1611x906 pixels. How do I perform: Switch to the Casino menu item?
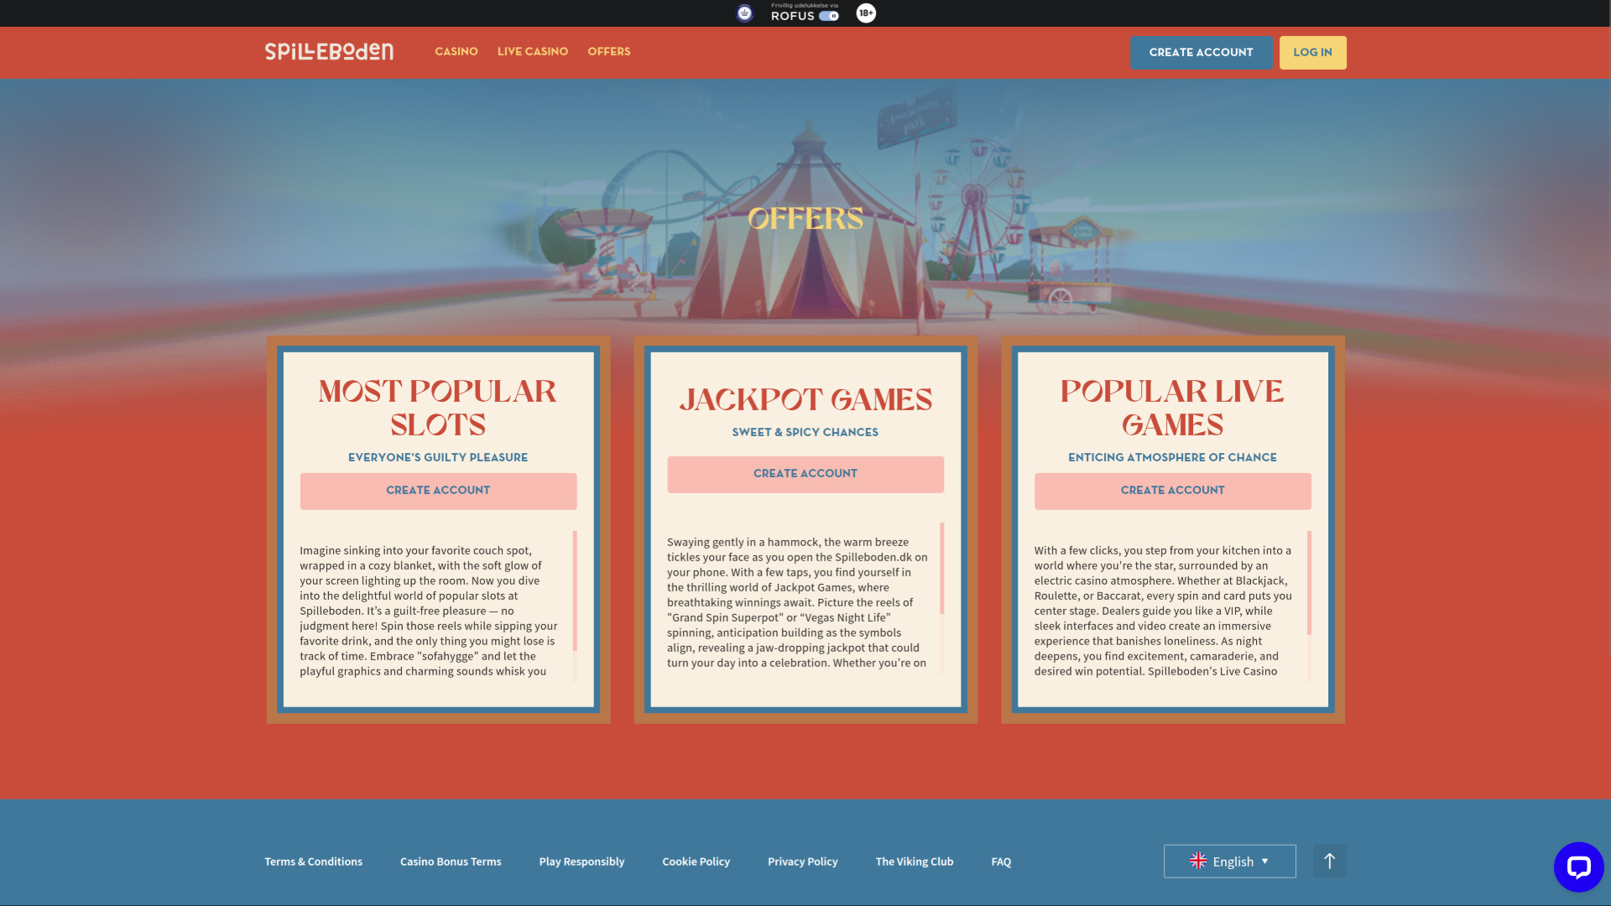456,51
